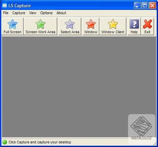Open the View menu
This screenshot has width=158, height=147.
tap(33, 13)
